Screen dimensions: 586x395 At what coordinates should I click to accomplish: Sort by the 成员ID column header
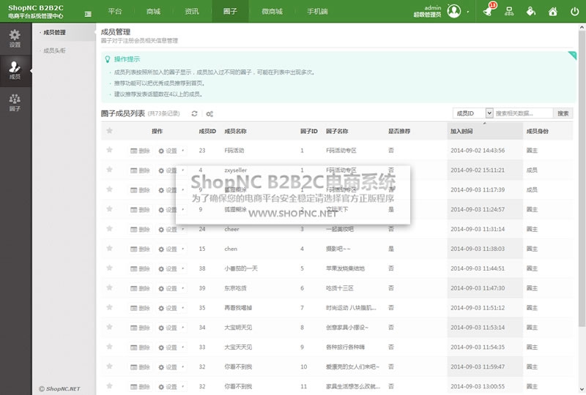pyautogui.click(x=207, y=131)
